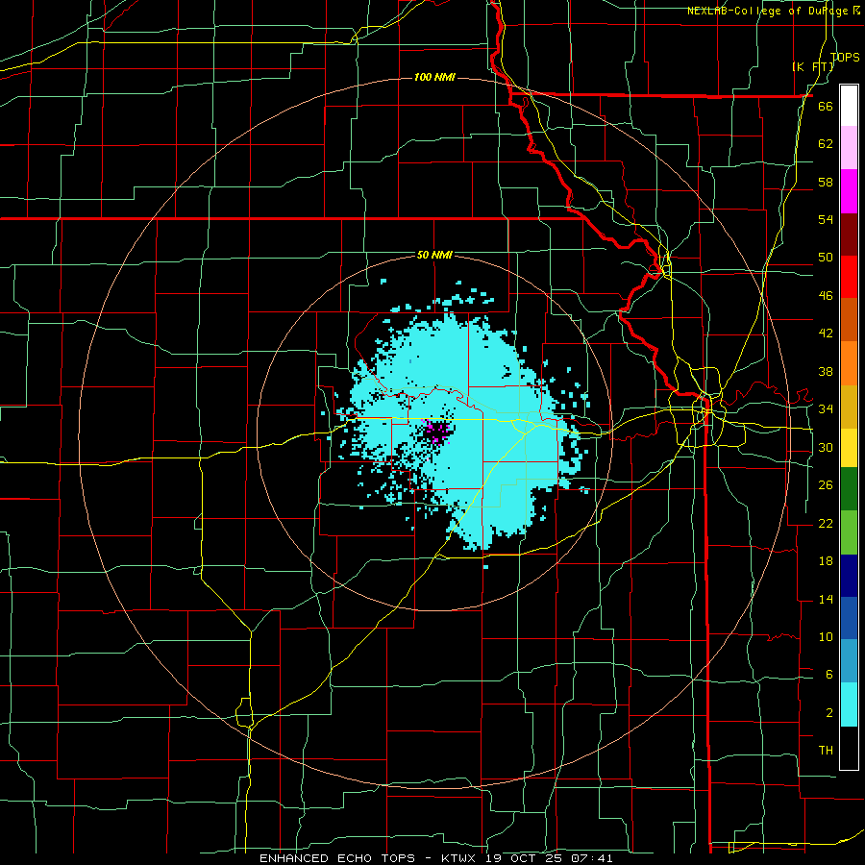
Task: Click the burnt orange legend swatch
Action: pyautogui.click(x=849, y=319)
